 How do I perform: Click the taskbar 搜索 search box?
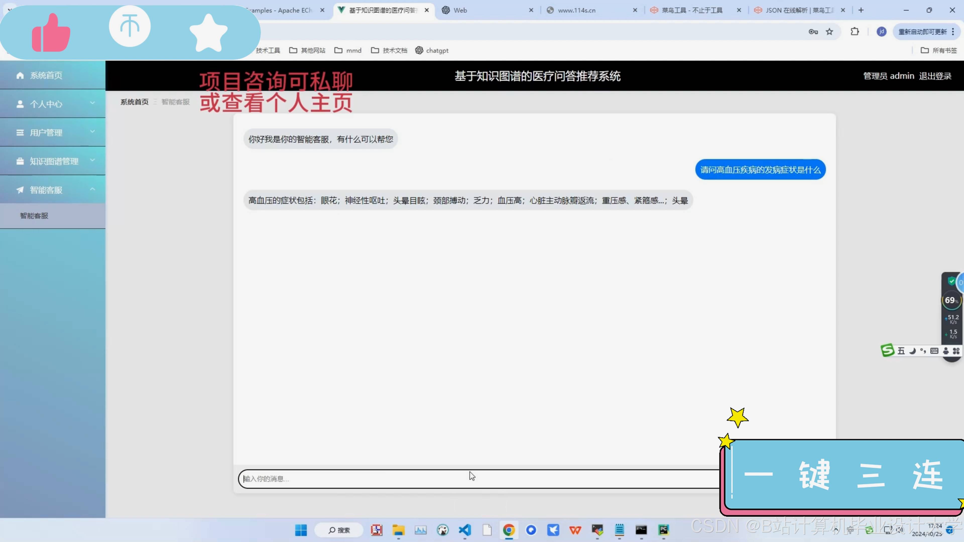(339, 530)
